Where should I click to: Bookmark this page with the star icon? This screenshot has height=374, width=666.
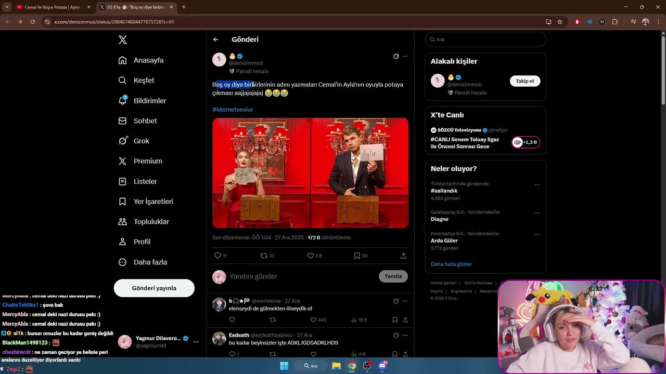click(560, 22)
